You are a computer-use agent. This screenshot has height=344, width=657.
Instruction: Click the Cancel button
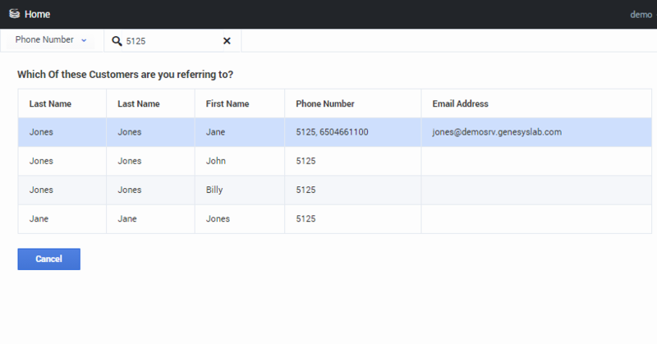point(49,259)
